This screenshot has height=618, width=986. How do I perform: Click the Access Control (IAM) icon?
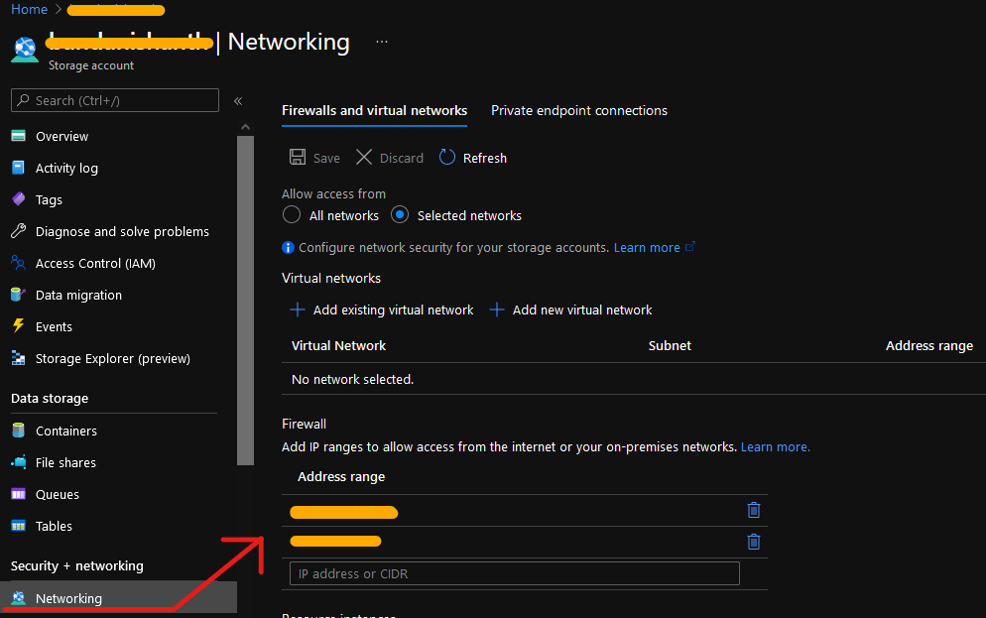pos(18,263)
